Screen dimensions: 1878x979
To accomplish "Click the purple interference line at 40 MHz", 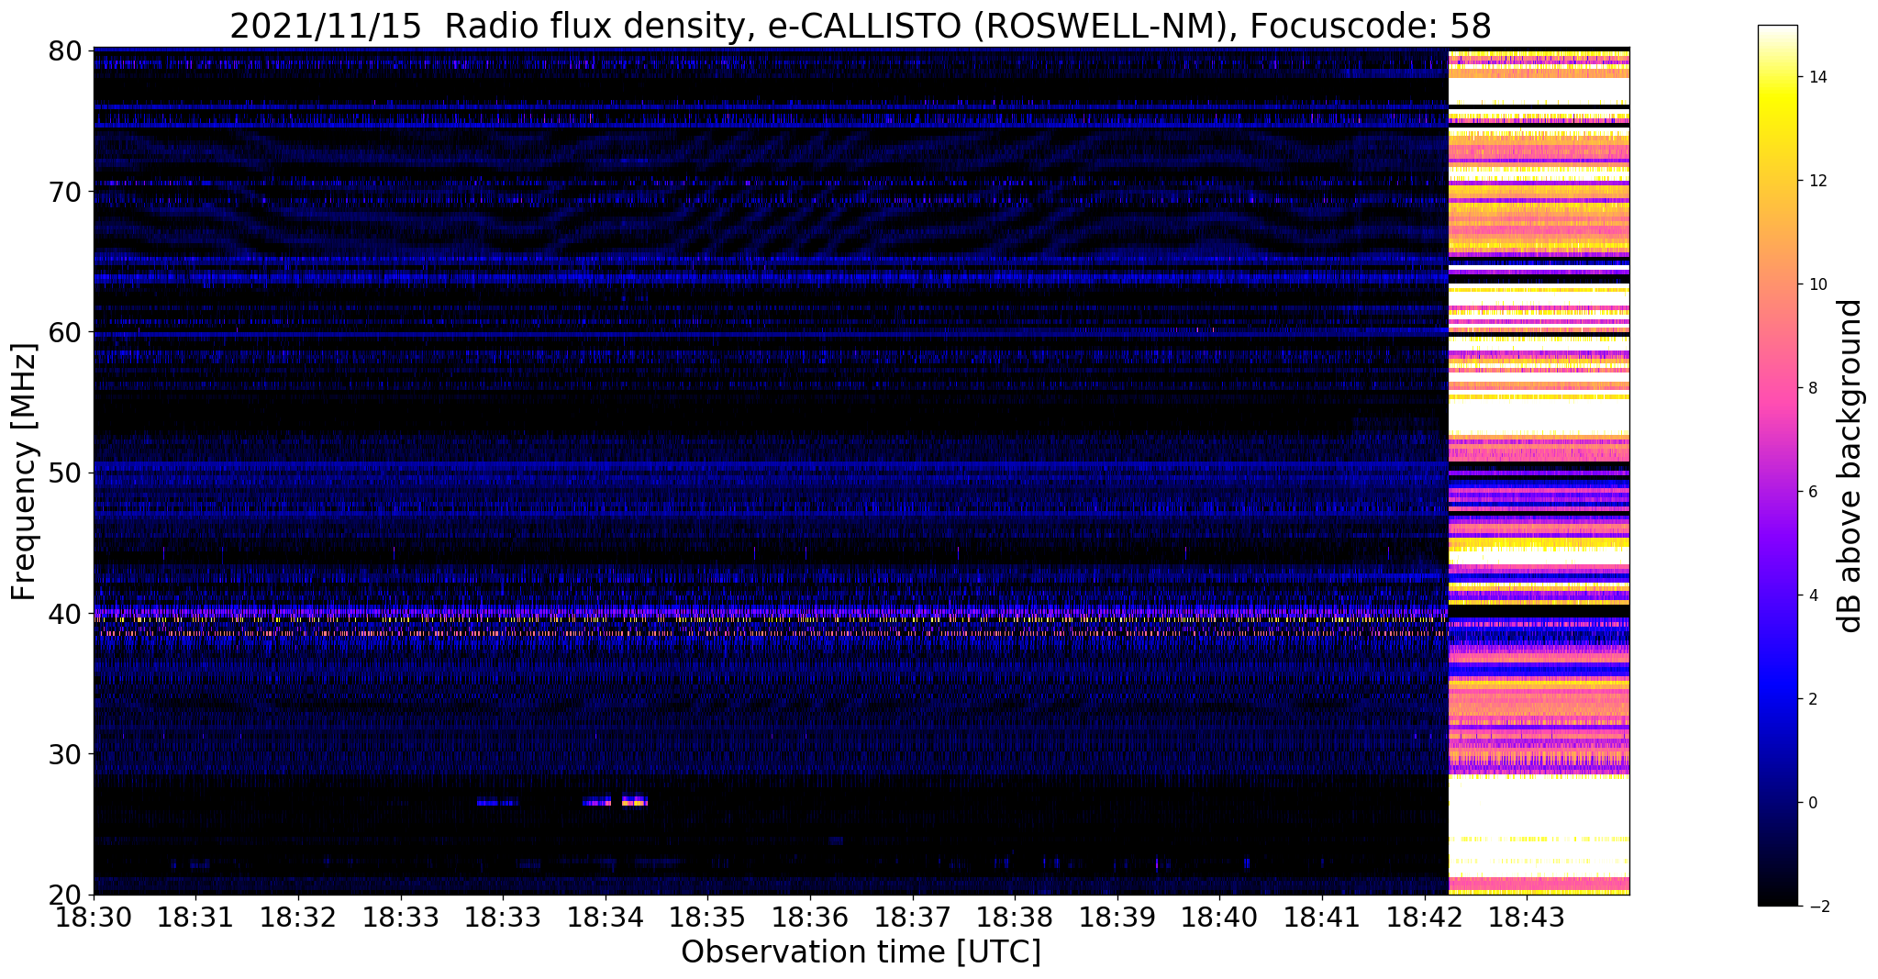I will tap(771, 611).
